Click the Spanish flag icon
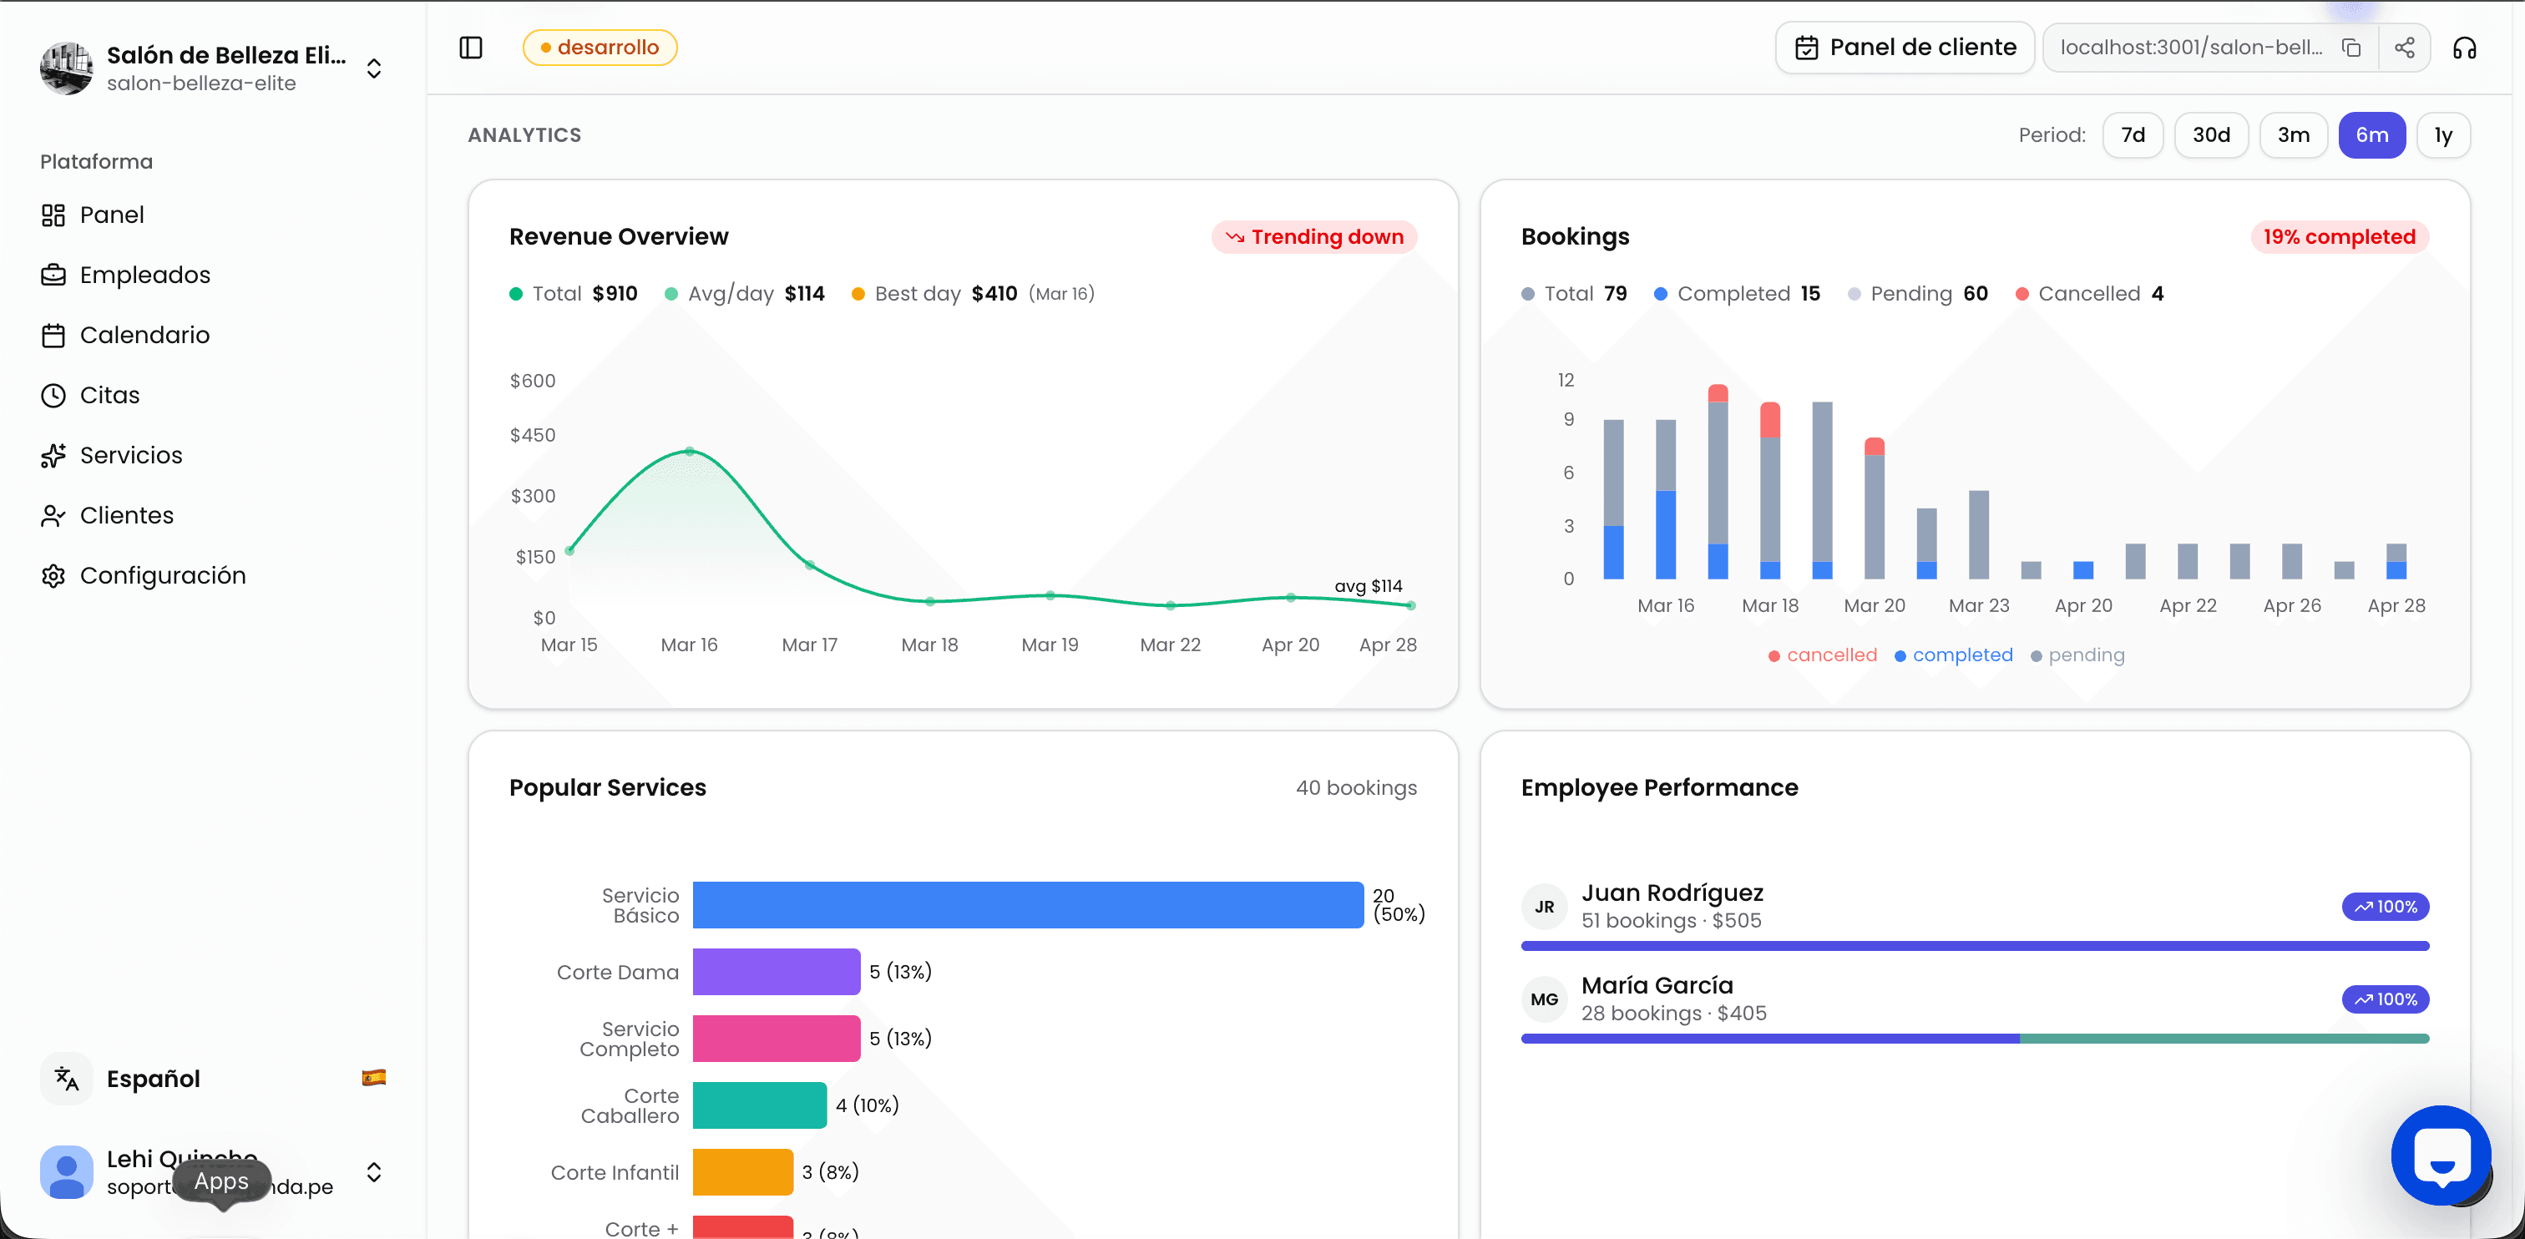The image size is (2525, 1239). click(373, 1078)
